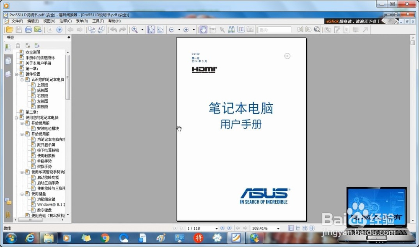The width and height of the screenshot is (419, 247).
Task: Open the 注释(C) menu
Action: [65, 21]
